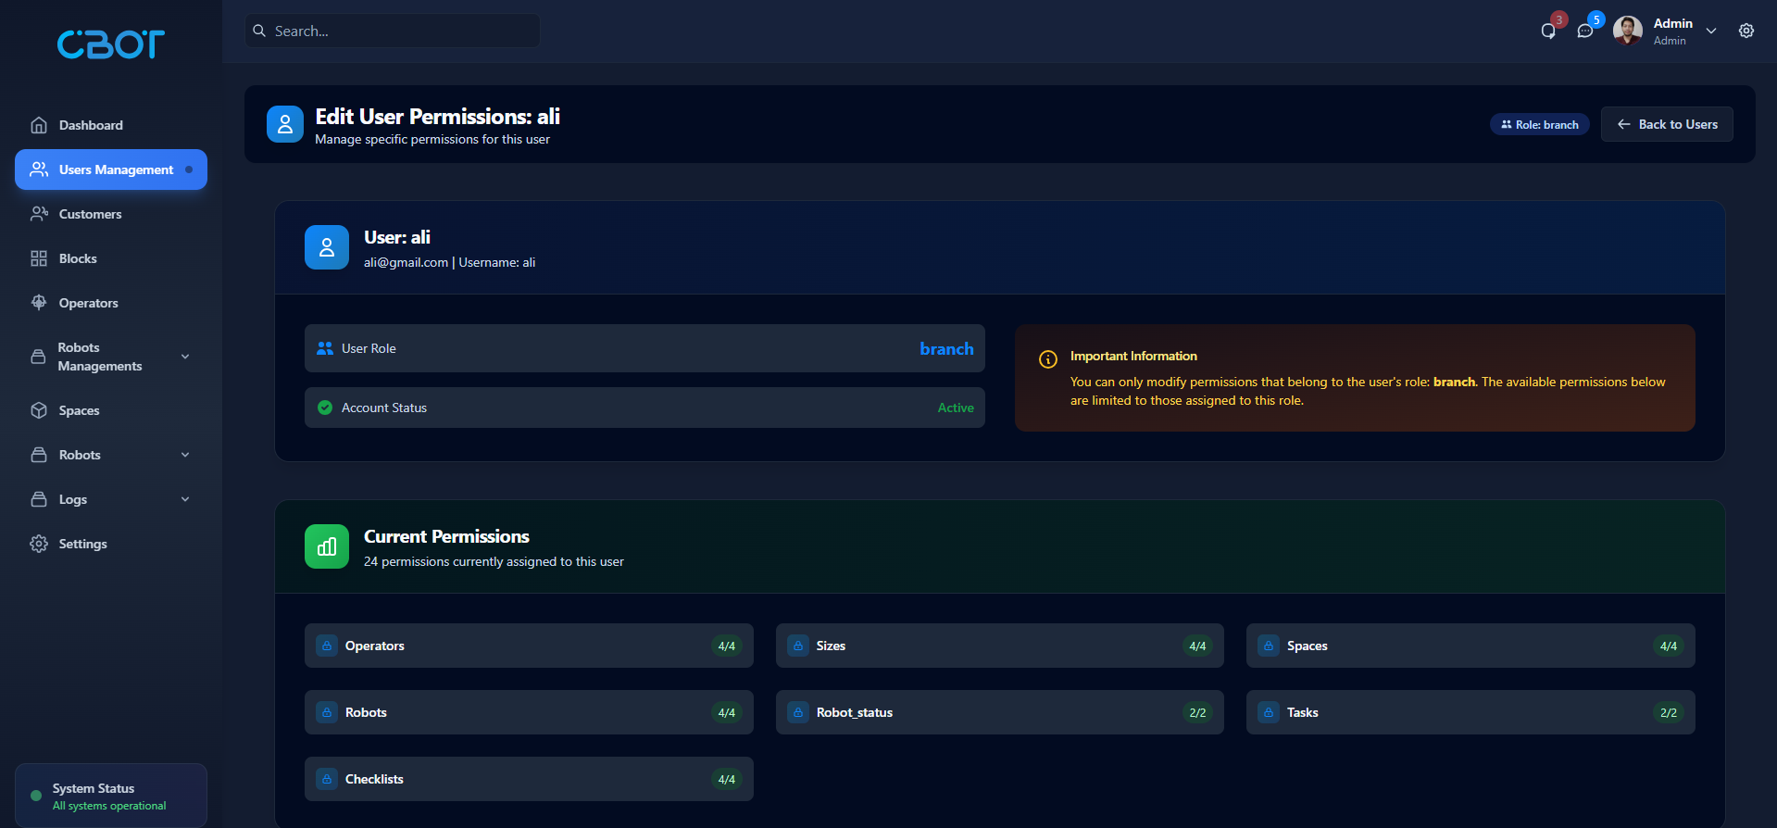The height and width of the screenshot is (828, 1777).
Task: Click the Important Information alert icon
Action: pos(1048,359)
